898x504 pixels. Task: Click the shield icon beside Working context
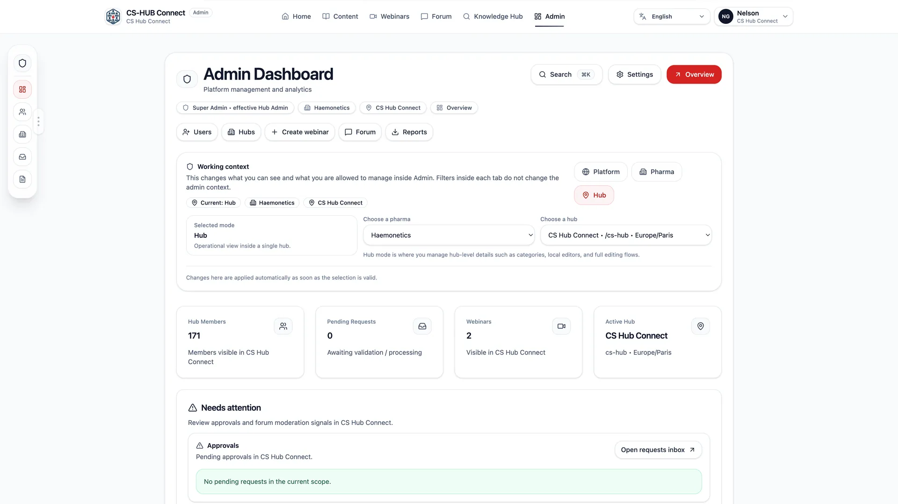pos(190,167)
